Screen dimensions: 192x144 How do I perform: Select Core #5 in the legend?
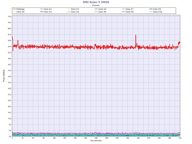(x=101, y=9)
